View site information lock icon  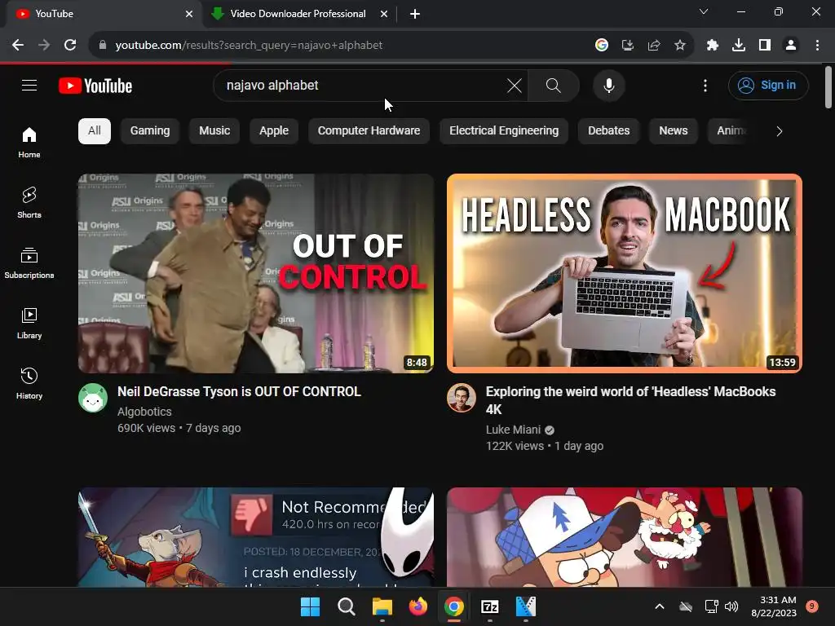103,46
